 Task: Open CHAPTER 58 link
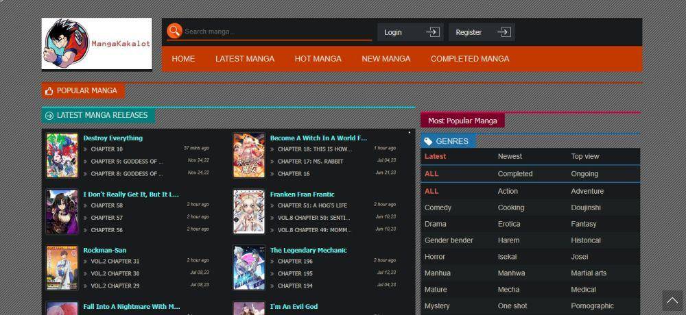tap(107, 205)
